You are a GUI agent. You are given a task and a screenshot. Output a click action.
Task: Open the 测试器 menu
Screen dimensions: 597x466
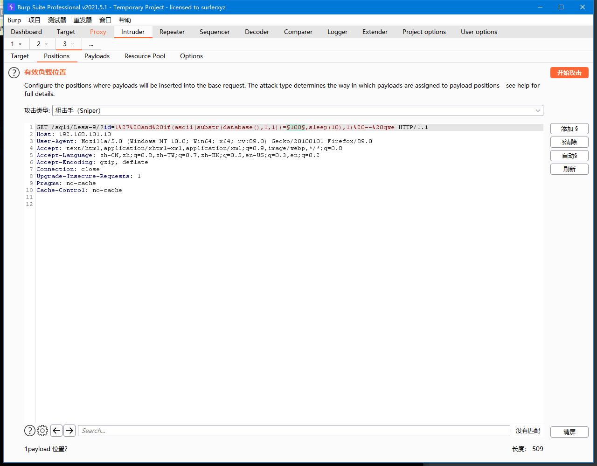(57, 20)
